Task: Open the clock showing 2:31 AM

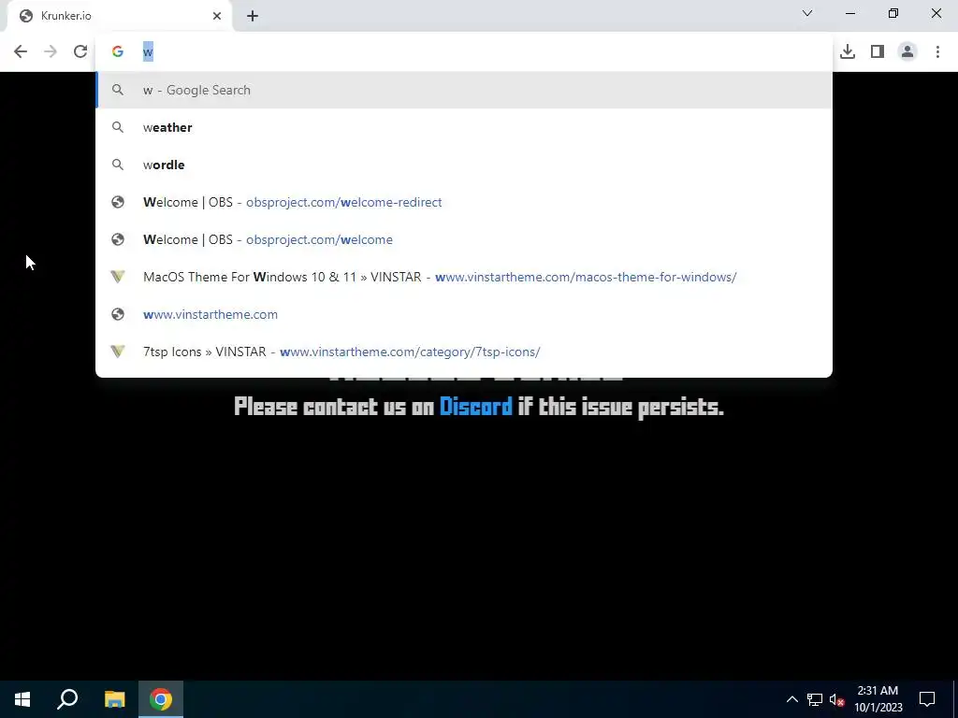Action: (878, 699)
